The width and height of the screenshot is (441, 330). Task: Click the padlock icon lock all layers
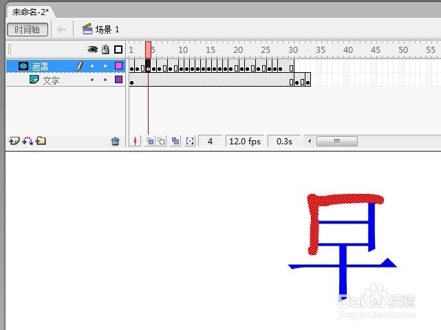pyautogui.click(x=105, y=49)
